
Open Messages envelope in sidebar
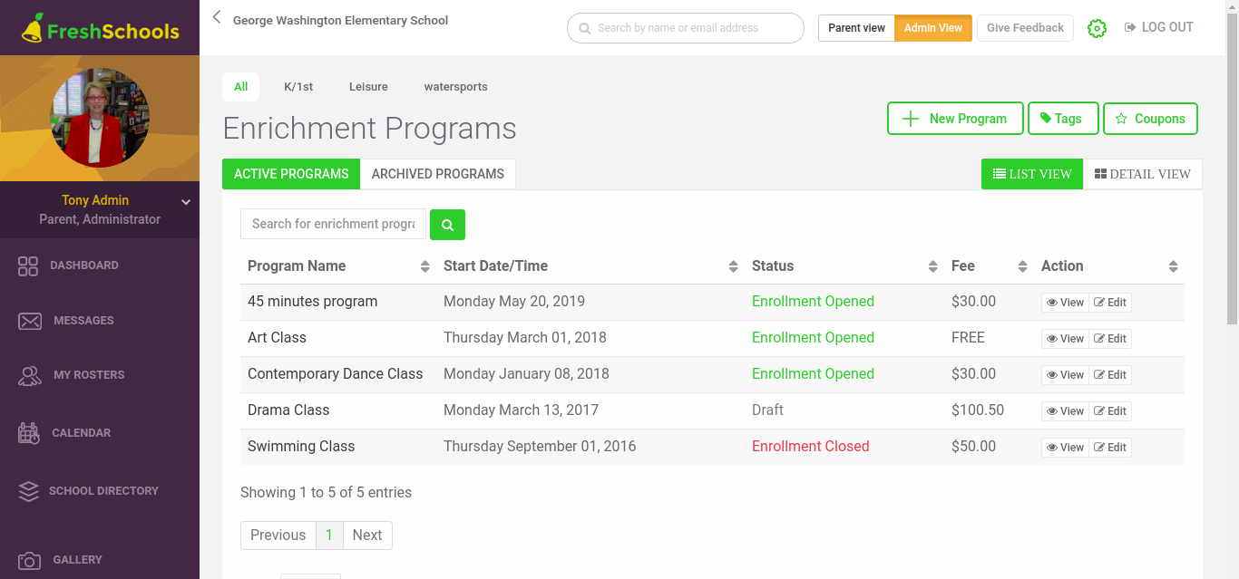(x=30, y=321)
